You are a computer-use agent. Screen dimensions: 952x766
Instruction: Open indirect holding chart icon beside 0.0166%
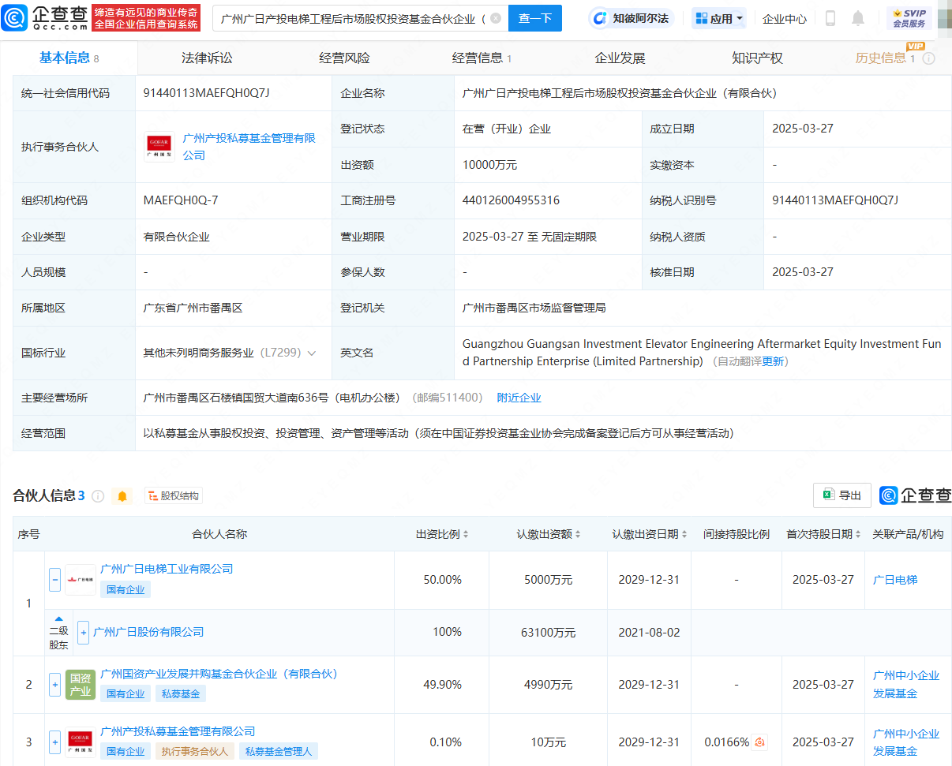pos(760,742)
